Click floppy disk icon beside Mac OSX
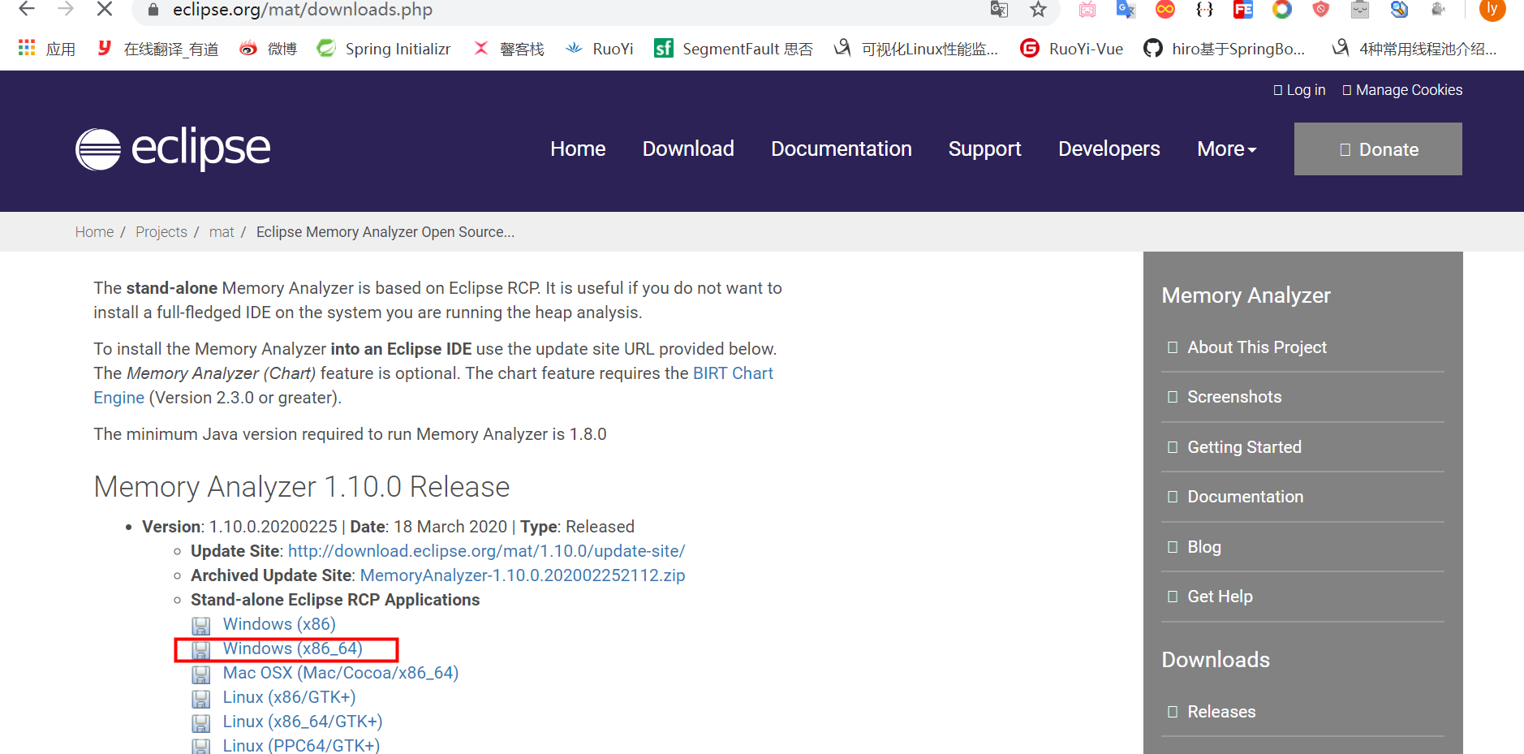This screenshot has width=1524, height=754. tap(200, 674)
